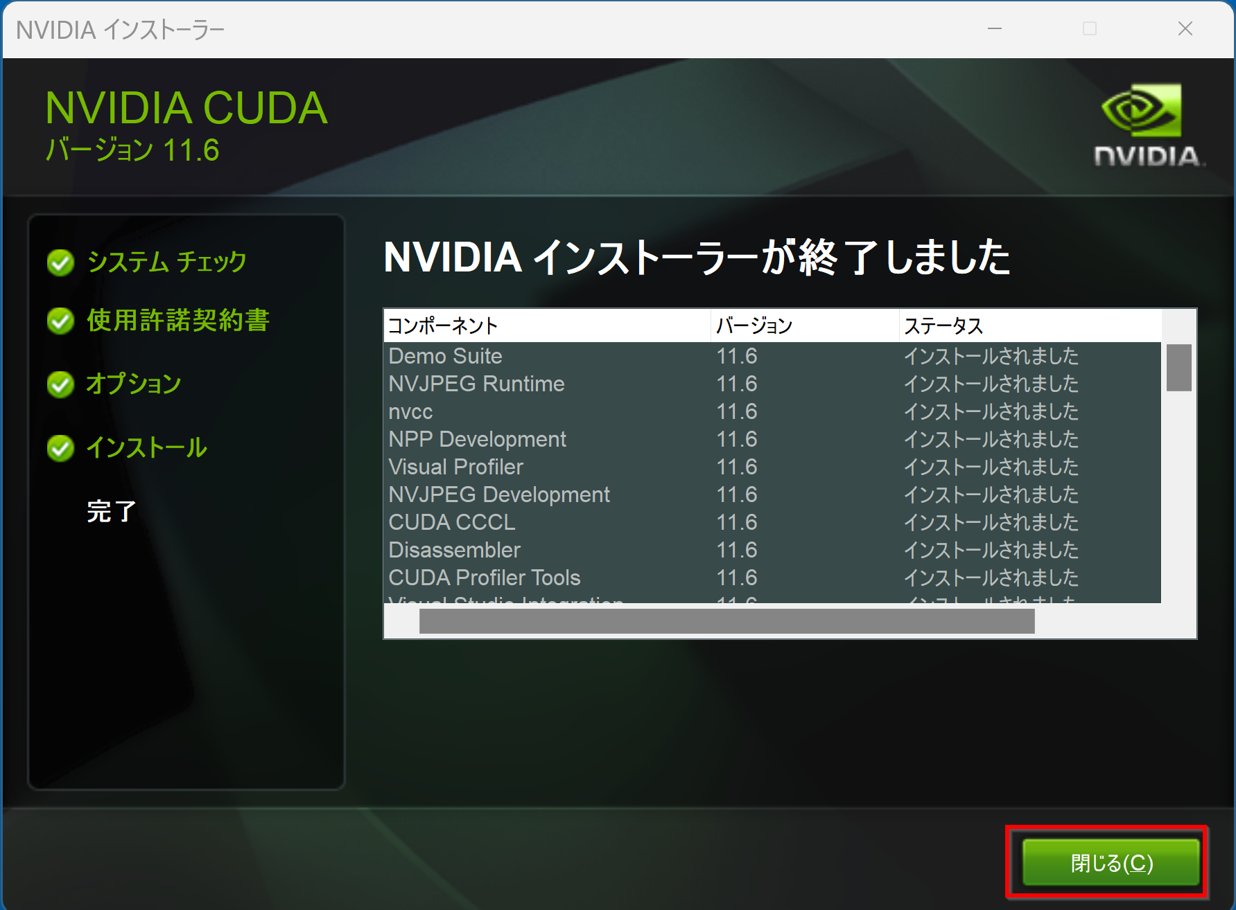Click the NVIDIA インストーラーが終了しました heading
The height and width of the screenshot is (910, 1236).
tap(697, 257)
